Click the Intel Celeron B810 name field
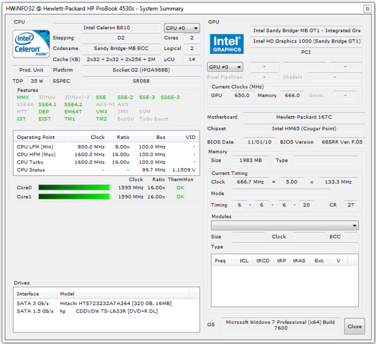This screenshot has width=376, height=344. (x=106, y=28)
